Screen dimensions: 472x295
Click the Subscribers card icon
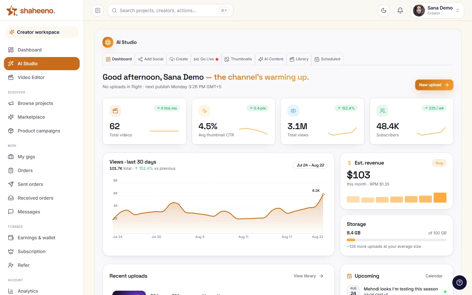[x=383, y=111]
